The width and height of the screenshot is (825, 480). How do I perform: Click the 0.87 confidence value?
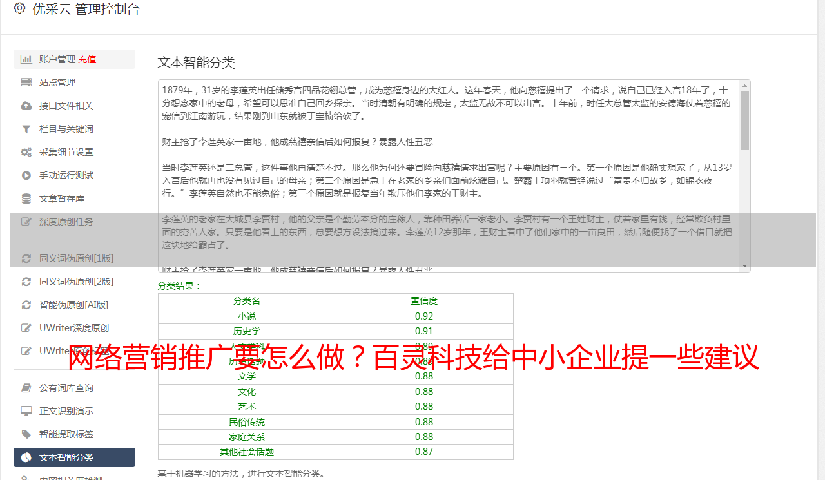[x=424, y=452]
